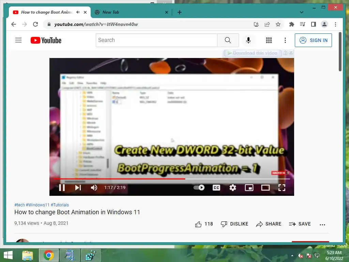Open Action Center flag icon

pyautogui.click(x=309, y=256)
